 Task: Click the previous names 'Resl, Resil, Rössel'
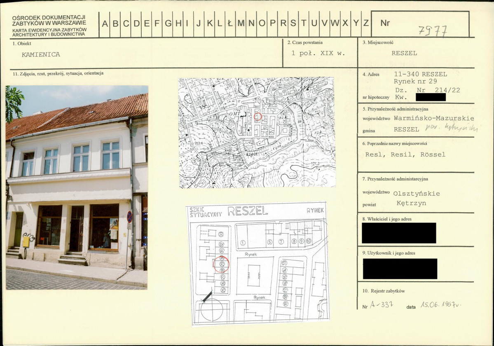pos(405,154)
